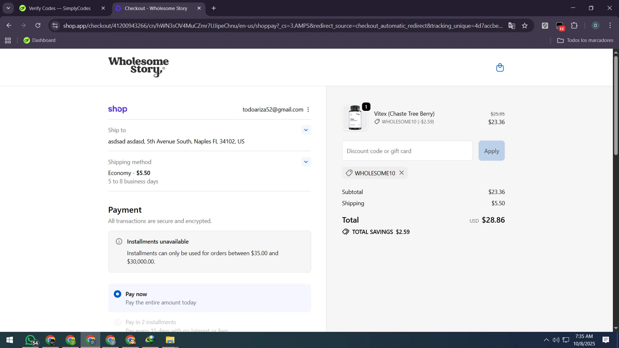
Task: Click the page vertical scrollbar
Action: (616, 105)
